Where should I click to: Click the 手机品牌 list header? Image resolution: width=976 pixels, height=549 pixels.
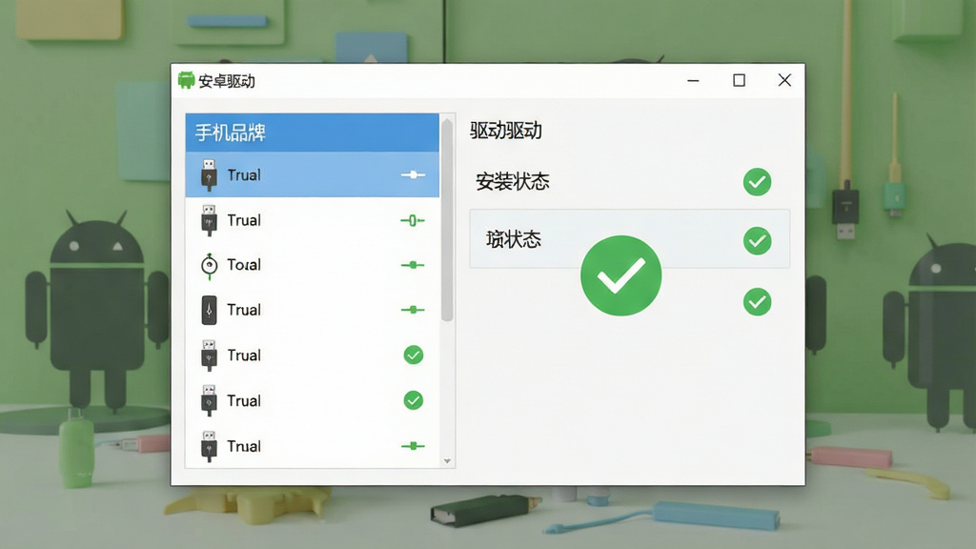(x=313, y=132)
